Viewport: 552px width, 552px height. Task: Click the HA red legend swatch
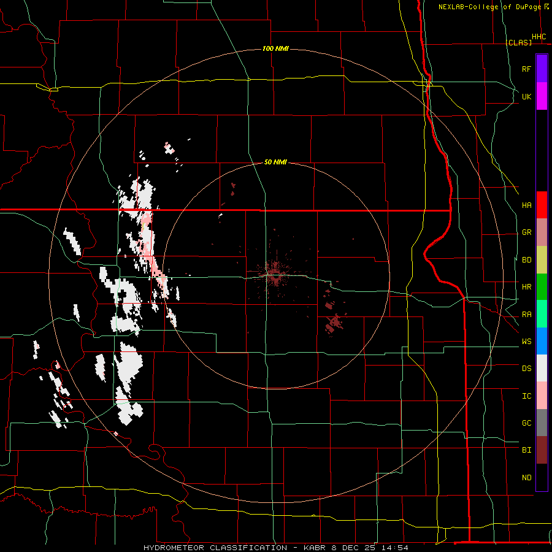click(542, 205)
